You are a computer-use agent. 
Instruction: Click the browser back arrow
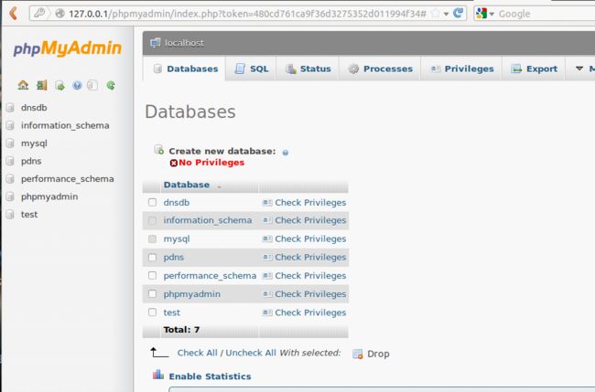point(14,14)
